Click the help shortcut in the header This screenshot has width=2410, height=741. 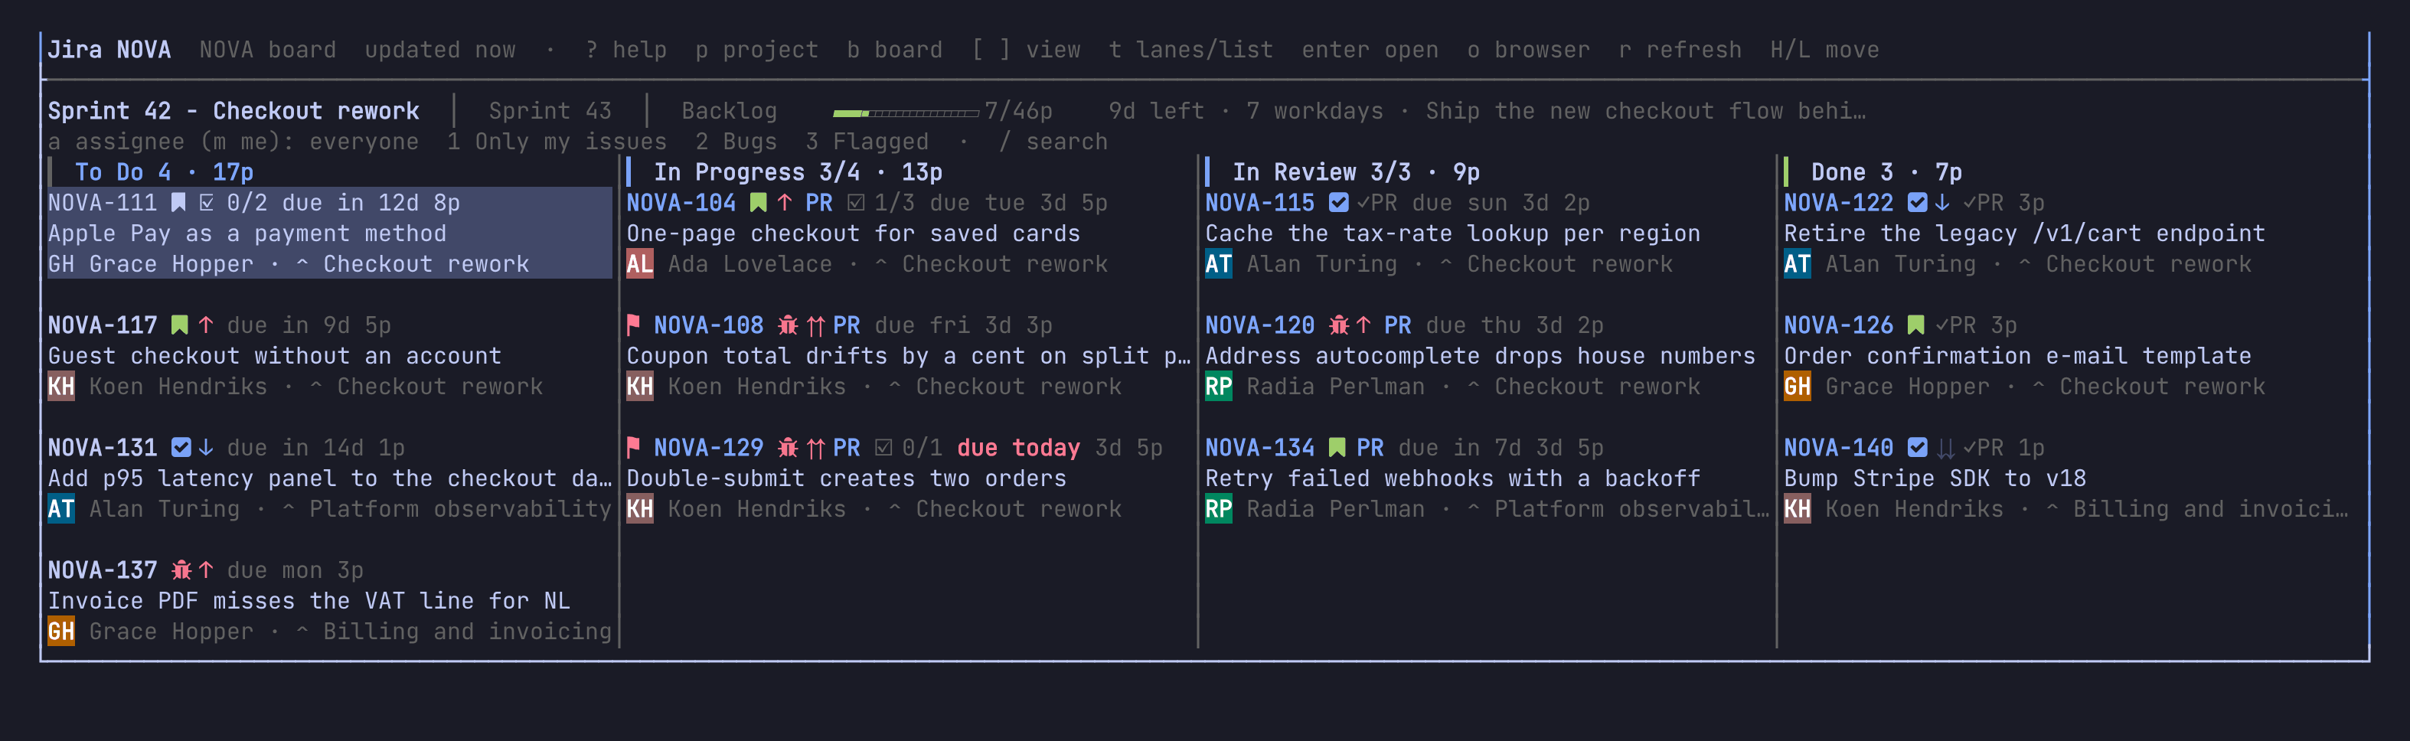point(626,51)
